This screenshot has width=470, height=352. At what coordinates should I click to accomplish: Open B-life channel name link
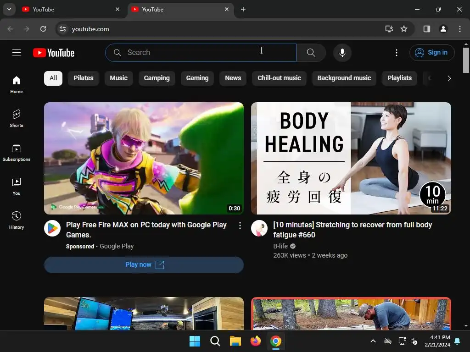click(280, 246)
